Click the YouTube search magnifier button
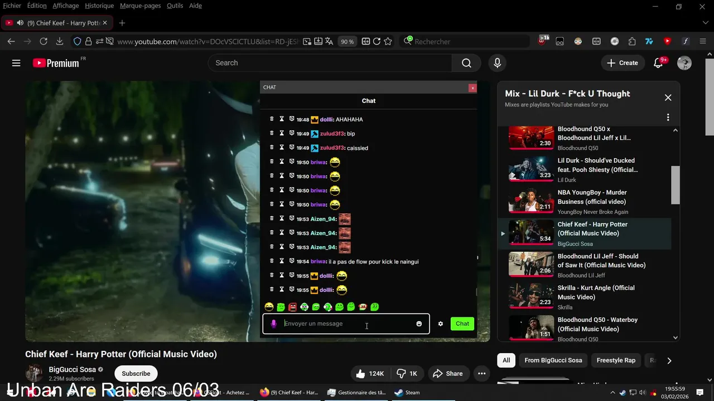This screenshot has height=401, width=714. (x=466, y=63)
